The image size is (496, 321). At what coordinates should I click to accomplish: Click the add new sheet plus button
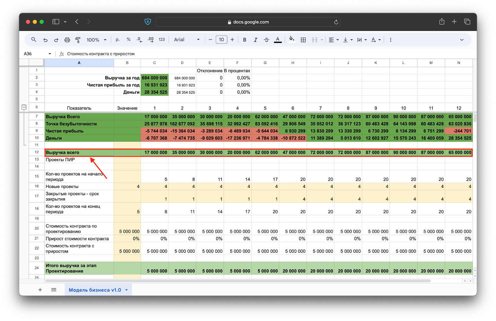coord(40,290)
